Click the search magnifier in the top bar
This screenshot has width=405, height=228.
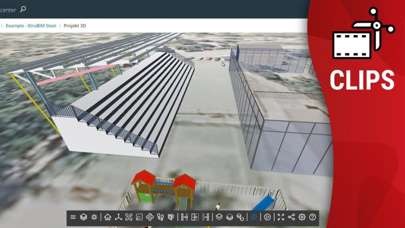tap(23, 9)
